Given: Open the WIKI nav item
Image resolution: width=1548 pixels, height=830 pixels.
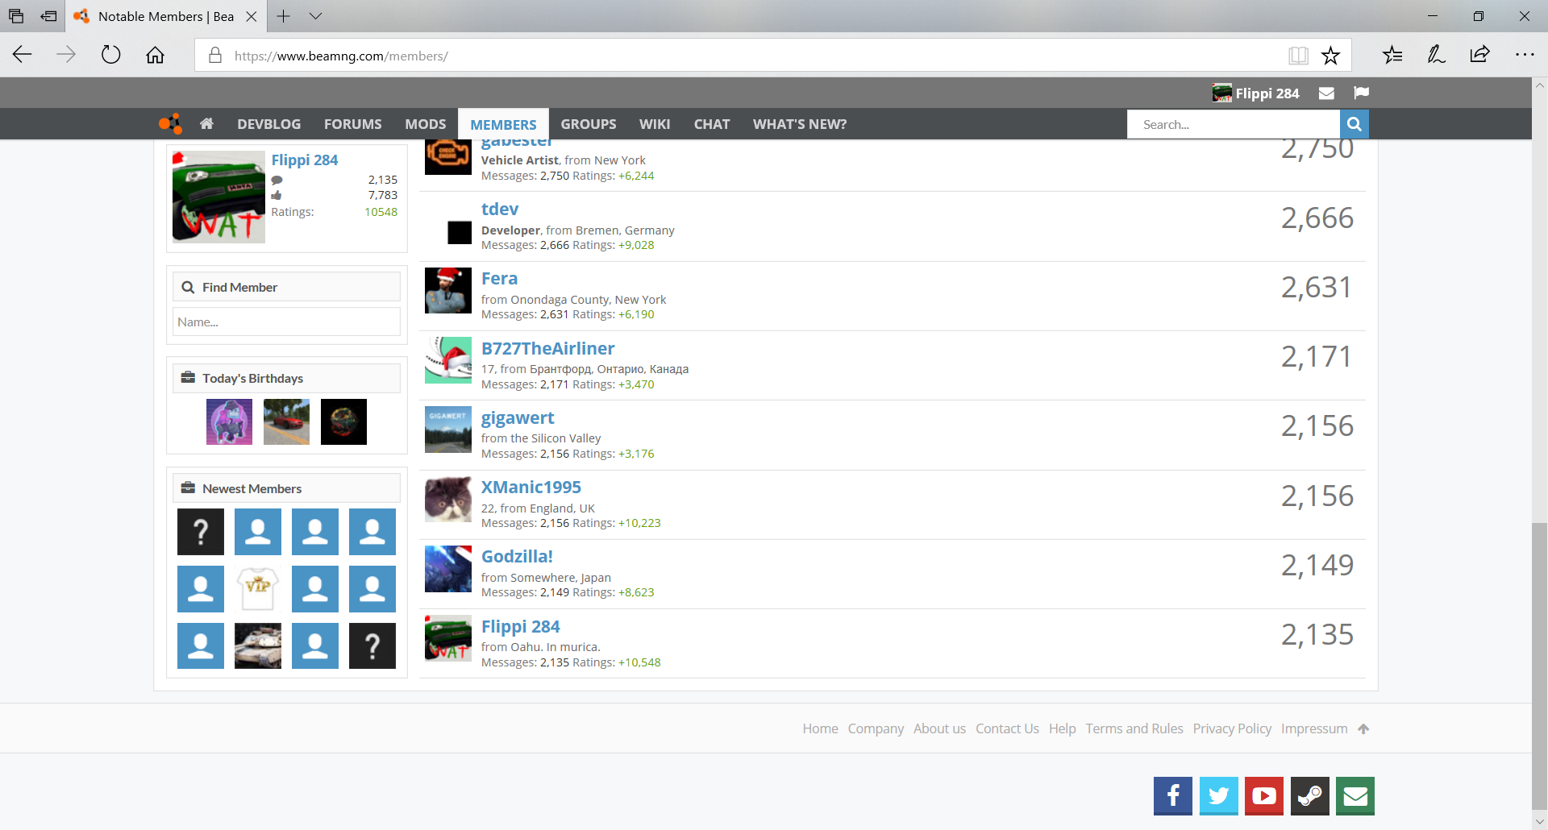Looking at the screenshot, I should pyautogui.click(x=655, y=124).
